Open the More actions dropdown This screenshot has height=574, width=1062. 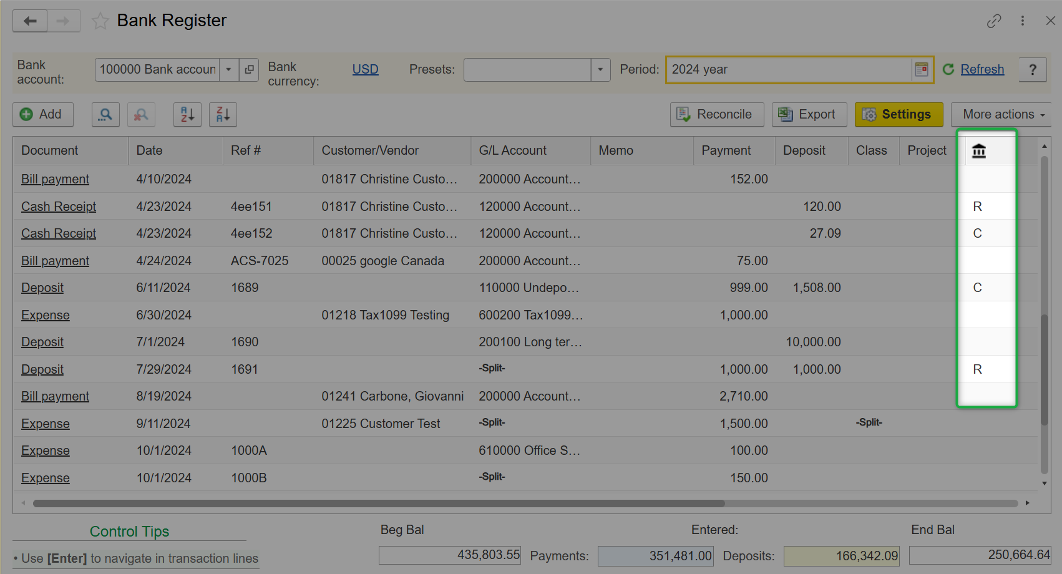[x=1002, y=115]
